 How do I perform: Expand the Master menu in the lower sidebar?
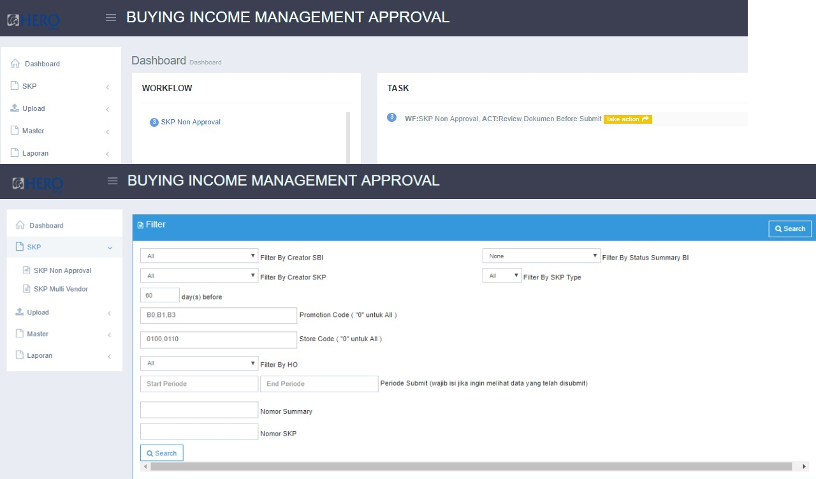tap(64, 334)
